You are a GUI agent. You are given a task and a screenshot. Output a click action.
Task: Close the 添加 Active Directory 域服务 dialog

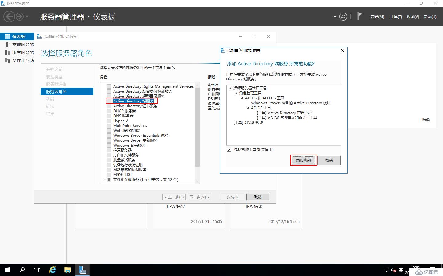tap(343, 51)
